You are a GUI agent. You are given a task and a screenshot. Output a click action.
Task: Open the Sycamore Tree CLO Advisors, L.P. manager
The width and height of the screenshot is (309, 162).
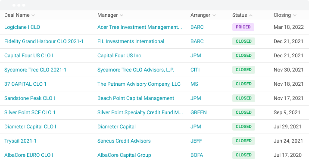136,70
